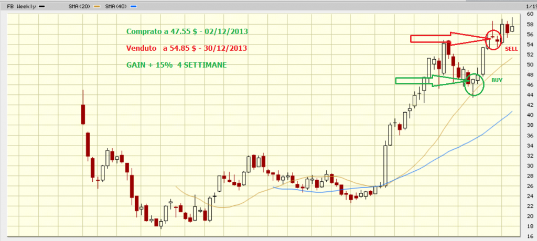Image resolution: width=537 pixels, height=241 pixels.
Task: Click the 'GAIN + 15% 4 SETTIMANE' text
Action: (x=176, y=65)
